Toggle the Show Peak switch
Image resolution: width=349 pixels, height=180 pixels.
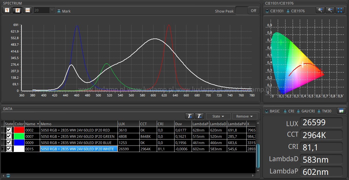coord(247,11)
